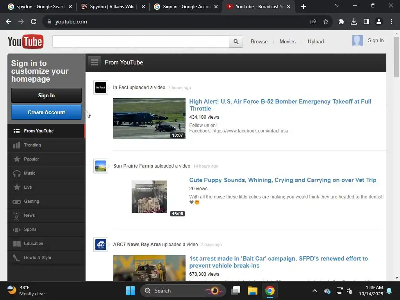This screenshot has width=400, height=300.
Task: Click the guide menu icon beside From YouTube
Action: click(x=95, y=62)
